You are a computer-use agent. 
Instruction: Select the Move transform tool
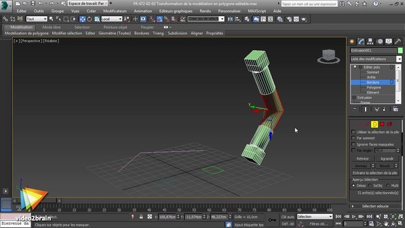click(x=82, y=19)
